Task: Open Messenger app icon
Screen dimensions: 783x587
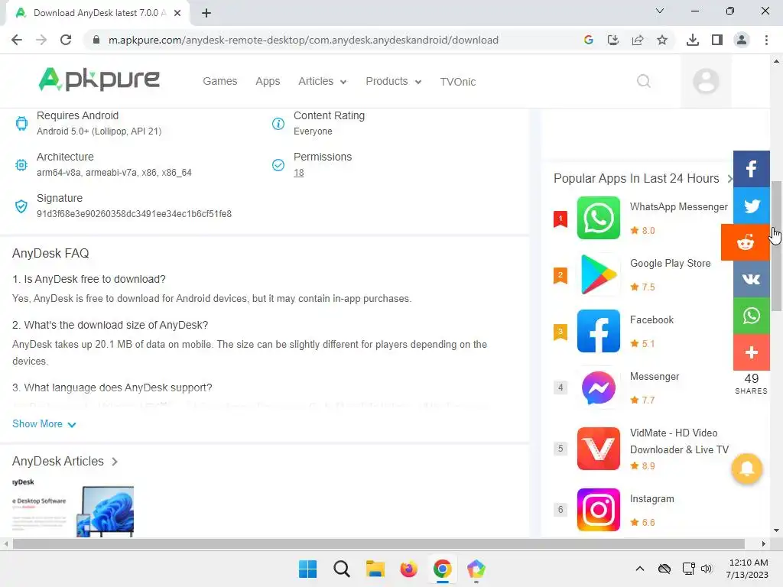Action: pyautogui.click(x=598, y=388)
